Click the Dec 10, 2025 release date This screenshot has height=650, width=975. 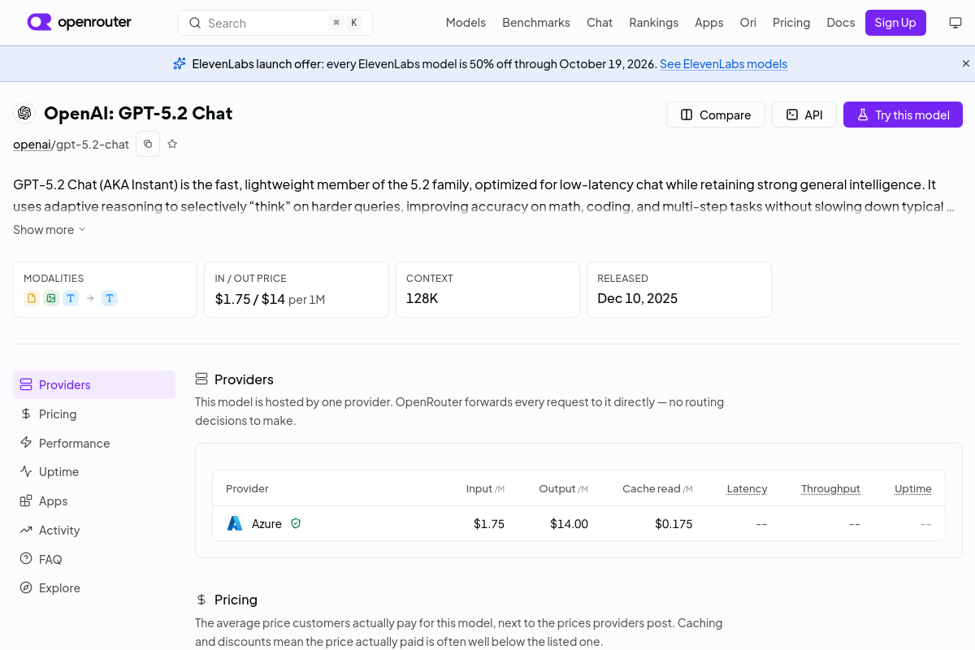tap(637, 298)
